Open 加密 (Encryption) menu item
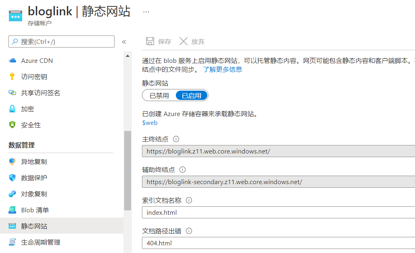 pyautogui.click(x=62, y=109)
